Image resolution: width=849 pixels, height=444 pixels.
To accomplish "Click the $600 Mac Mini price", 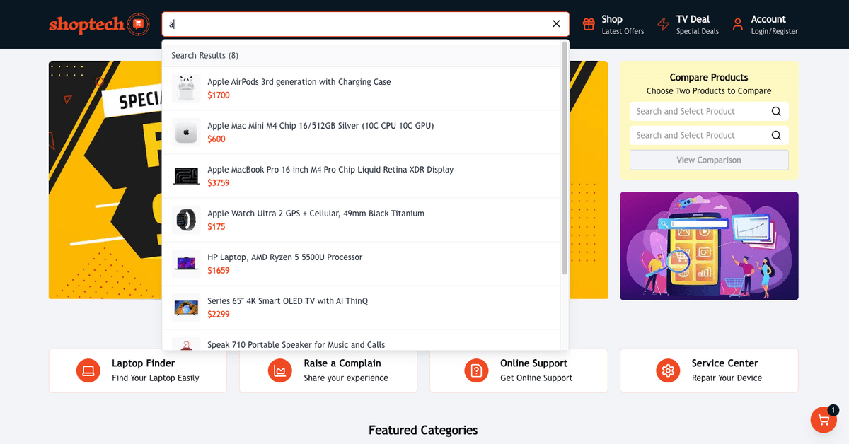I will [216, 139].
